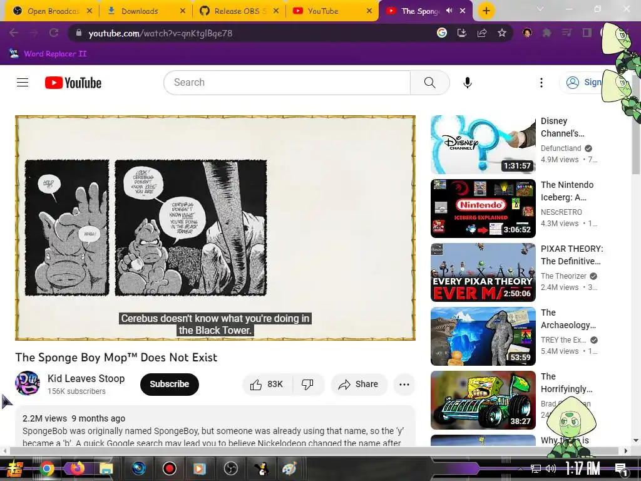Open Paint palette app in taskbar
This screenshot has height=481, width=641.
[289, 468]
